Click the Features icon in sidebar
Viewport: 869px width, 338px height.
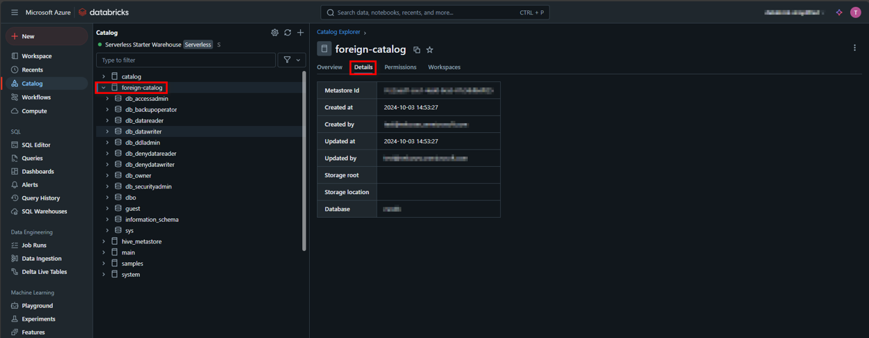click(x=15, y=332)
